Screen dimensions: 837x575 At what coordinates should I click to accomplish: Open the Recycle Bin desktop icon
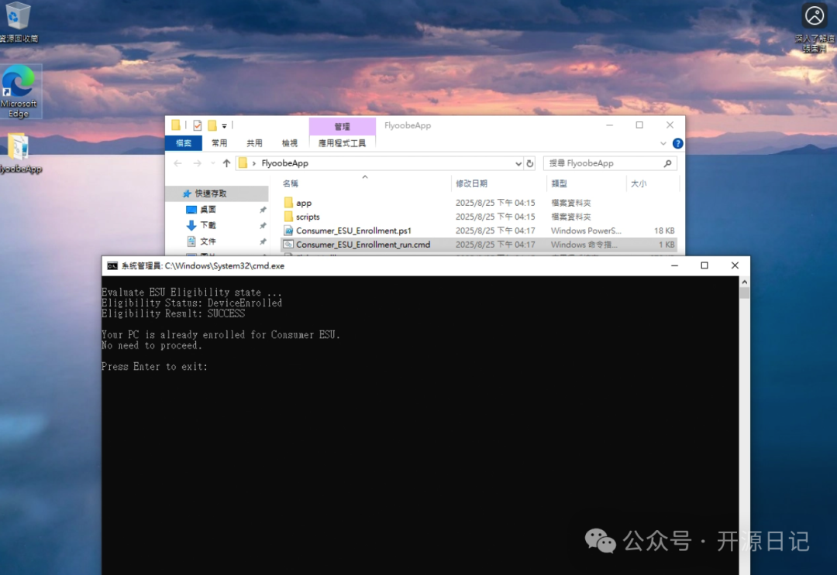pos(19,17)
